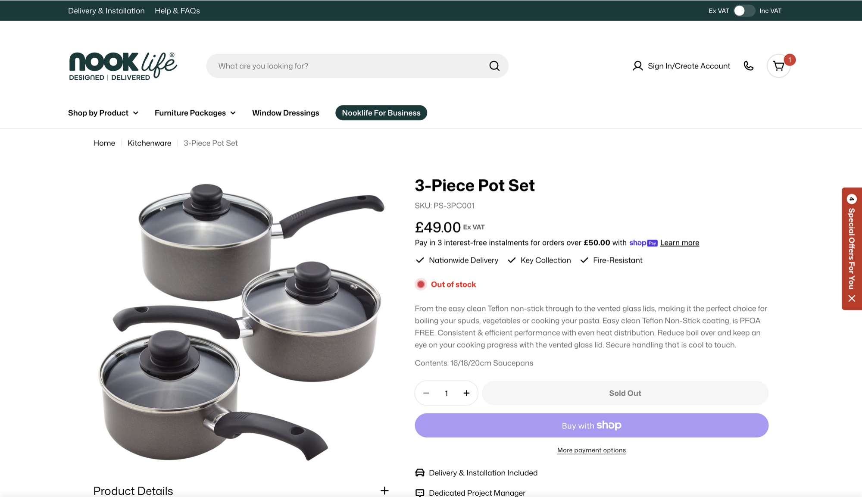Open the Learn more link
This screenshot has height=497, width=862.
click(x=679, y=243)
